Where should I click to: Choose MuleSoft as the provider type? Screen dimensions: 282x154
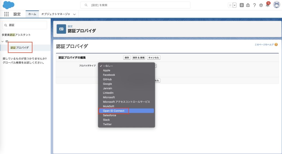(126, 106)
